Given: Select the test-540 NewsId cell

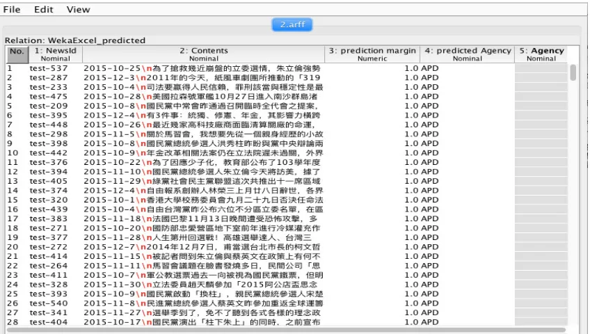Looking at the screenshot, I should coord(56,303).
